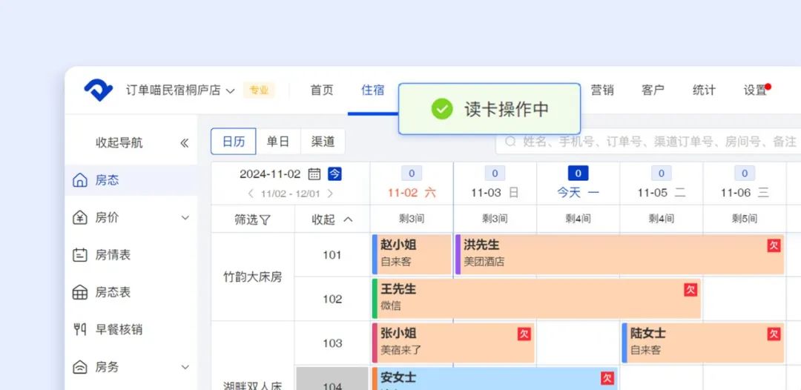Select the 住宿 tab

373,90
